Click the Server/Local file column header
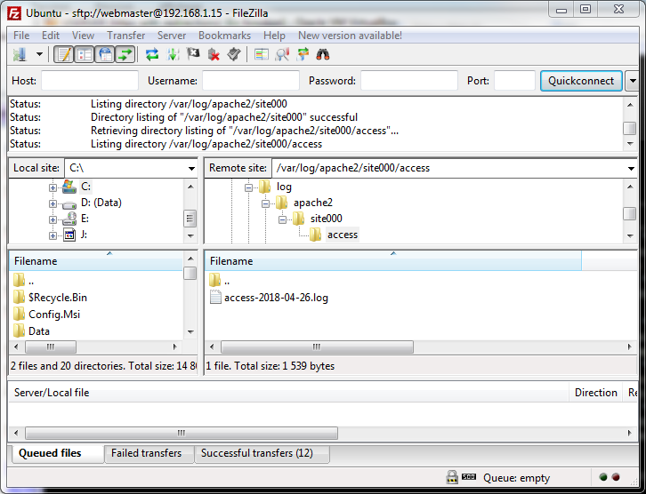646x494 pixels. [289, 393]
